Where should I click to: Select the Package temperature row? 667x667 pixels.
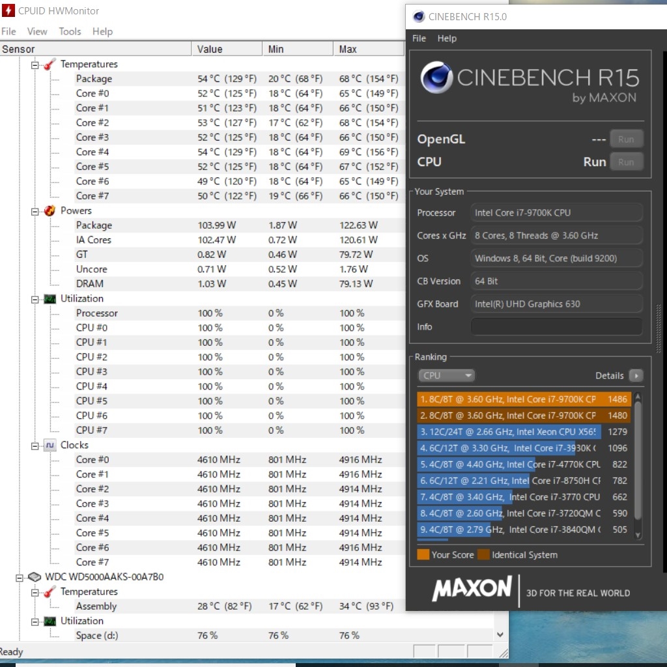(x=240, y=79)
